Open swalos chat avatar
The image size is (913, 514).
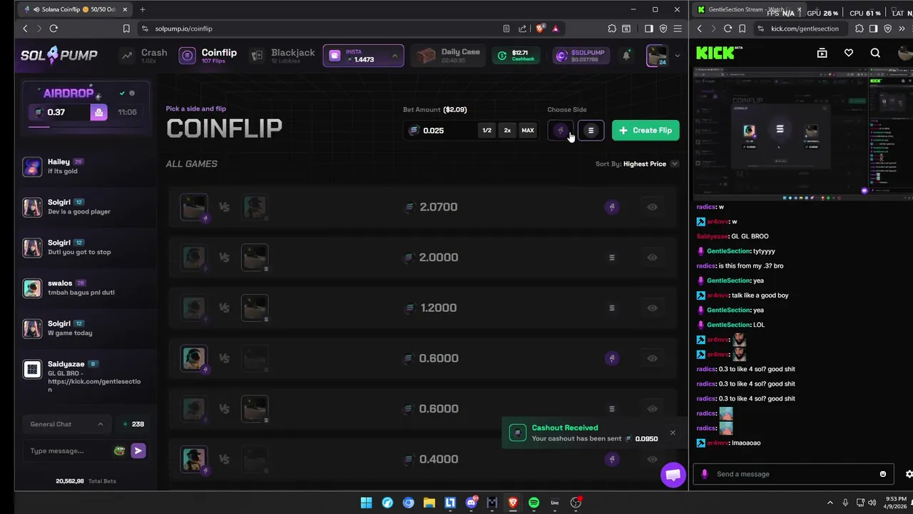click(x=32, y=288)
